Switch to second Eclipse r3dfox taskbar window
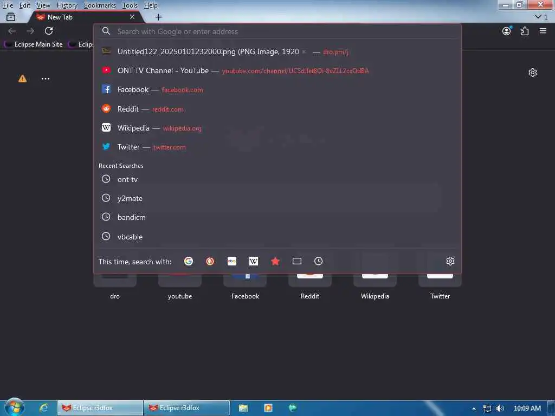This screenshot has height=416, width=555. tap(187, 408)
